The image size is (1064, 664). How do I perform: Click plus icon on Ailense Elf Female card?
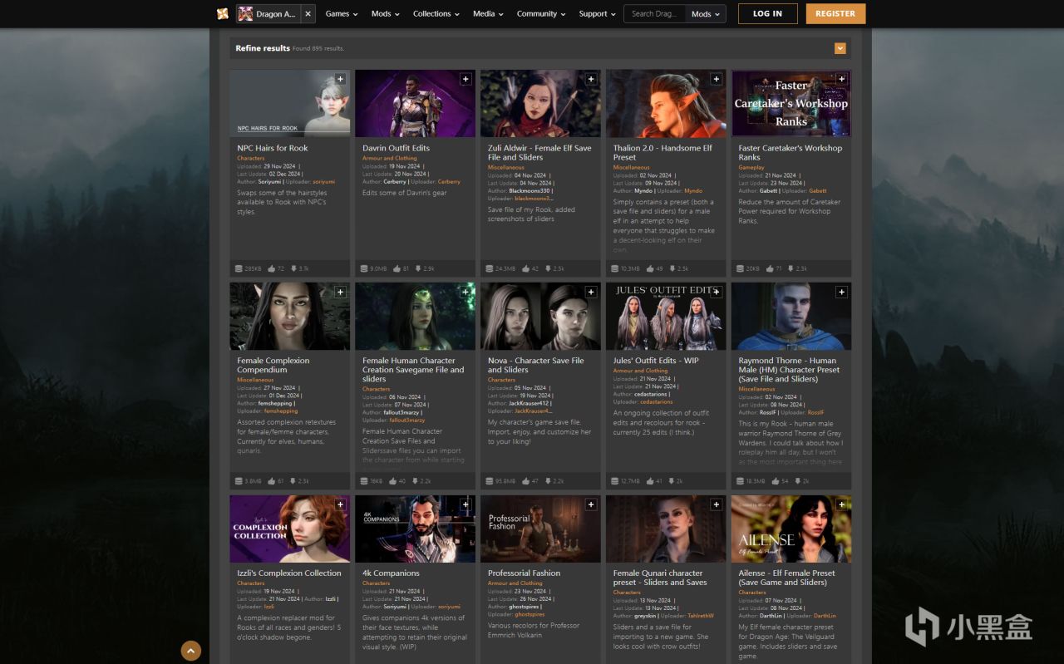[841, 505]
